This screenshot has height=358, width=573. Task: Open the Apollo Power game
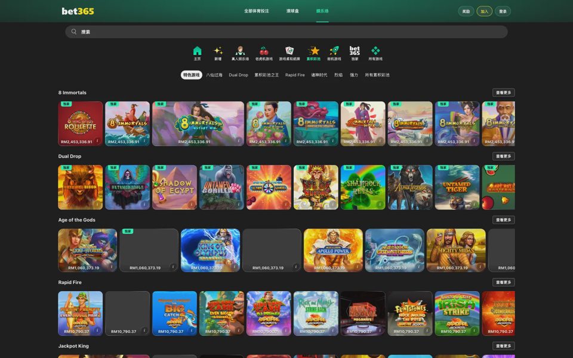pos(333,250)
